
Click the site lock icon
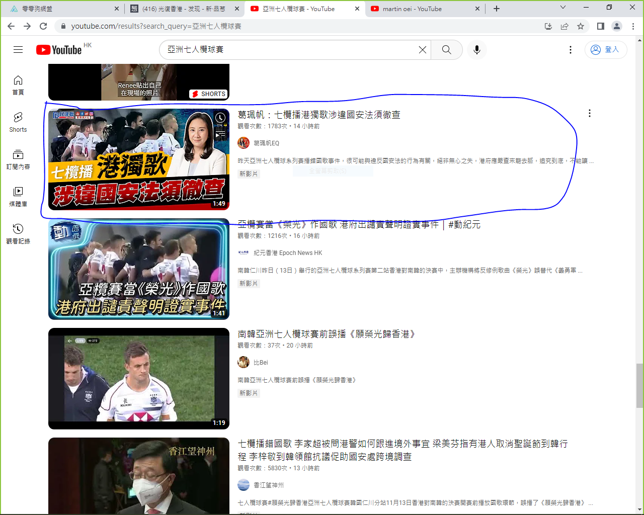pyautogui.click(x=63, y=26)
